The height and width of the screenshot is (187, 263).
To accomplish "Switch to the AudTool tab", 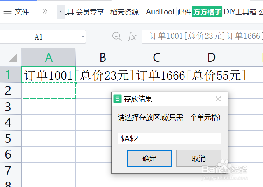I will coord(160,12).
